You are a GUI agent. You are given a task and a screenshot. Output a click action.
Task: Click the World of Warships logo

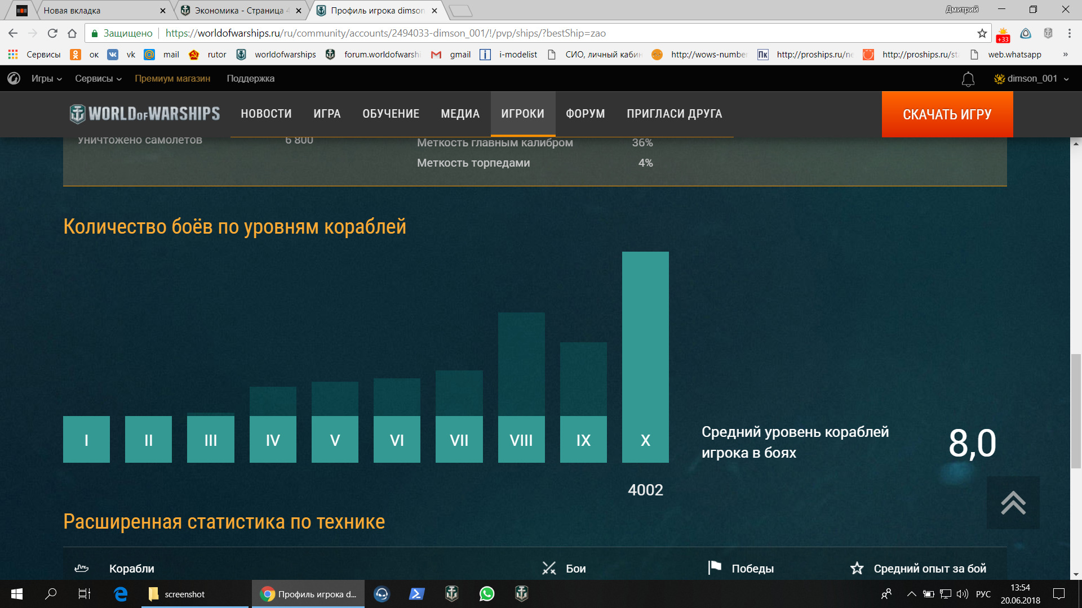point(145,114)
